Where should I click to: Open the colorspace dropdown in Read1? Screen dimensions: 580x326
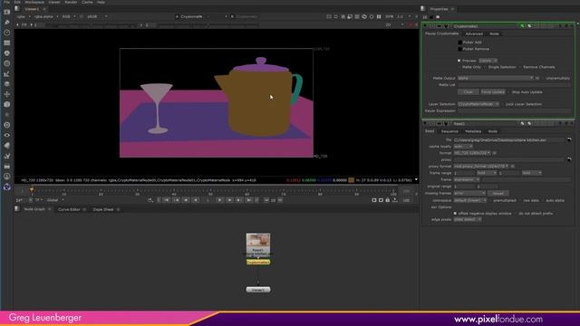tap(470, 200)
